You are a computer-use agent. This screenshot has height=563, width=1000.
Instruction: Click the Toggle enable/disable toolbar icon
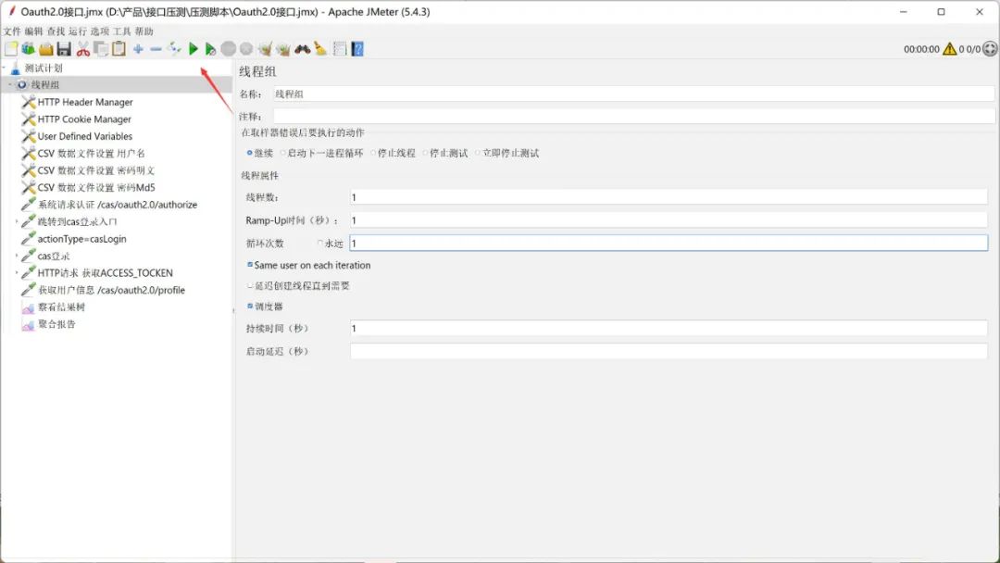tap(174, 49)
